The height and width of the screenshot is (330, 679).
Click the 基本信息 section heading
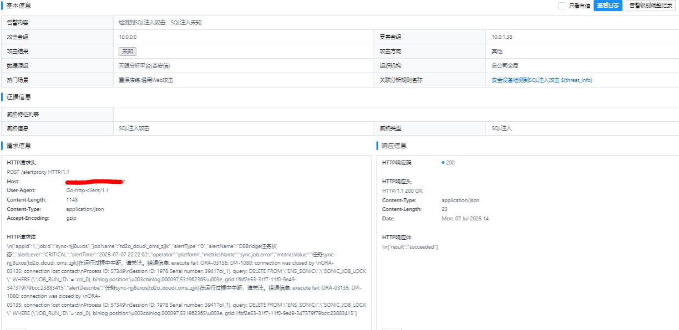[x=18, y=6]
